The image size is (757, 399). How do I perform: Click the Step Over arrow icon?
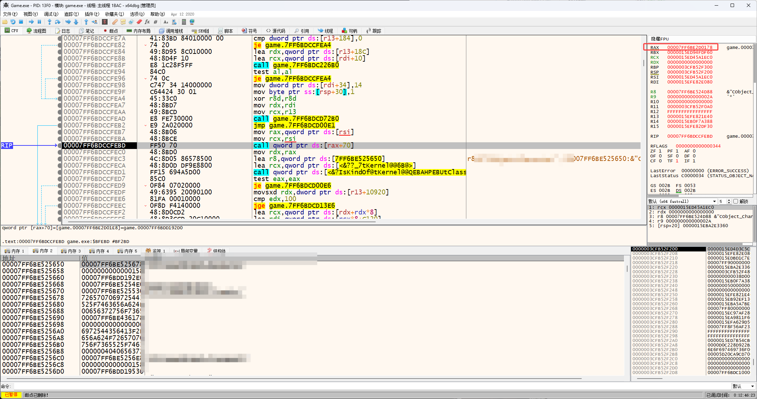pyautogui.click(x=57, y=22)
